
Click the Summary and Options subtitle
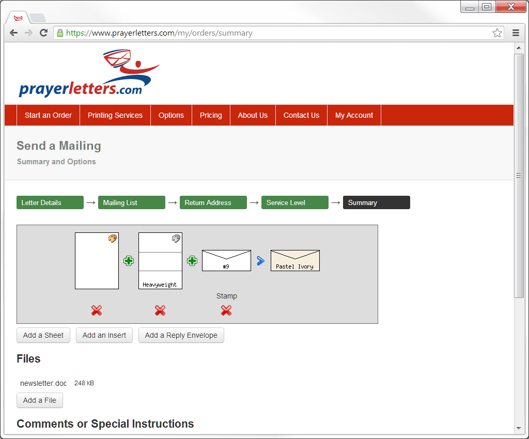56,162
